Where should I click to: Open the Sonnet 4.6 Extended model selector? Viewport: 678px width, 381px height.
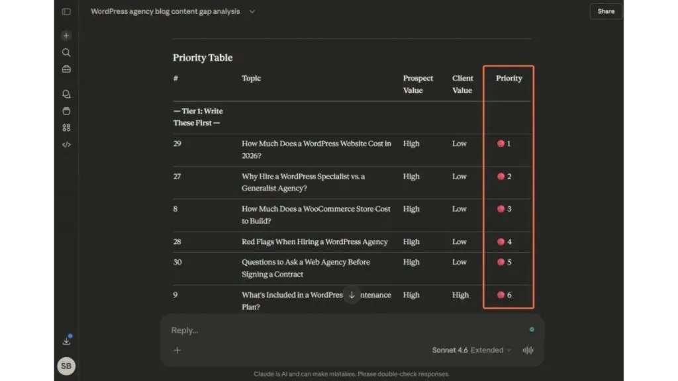(x=471, y=350)
